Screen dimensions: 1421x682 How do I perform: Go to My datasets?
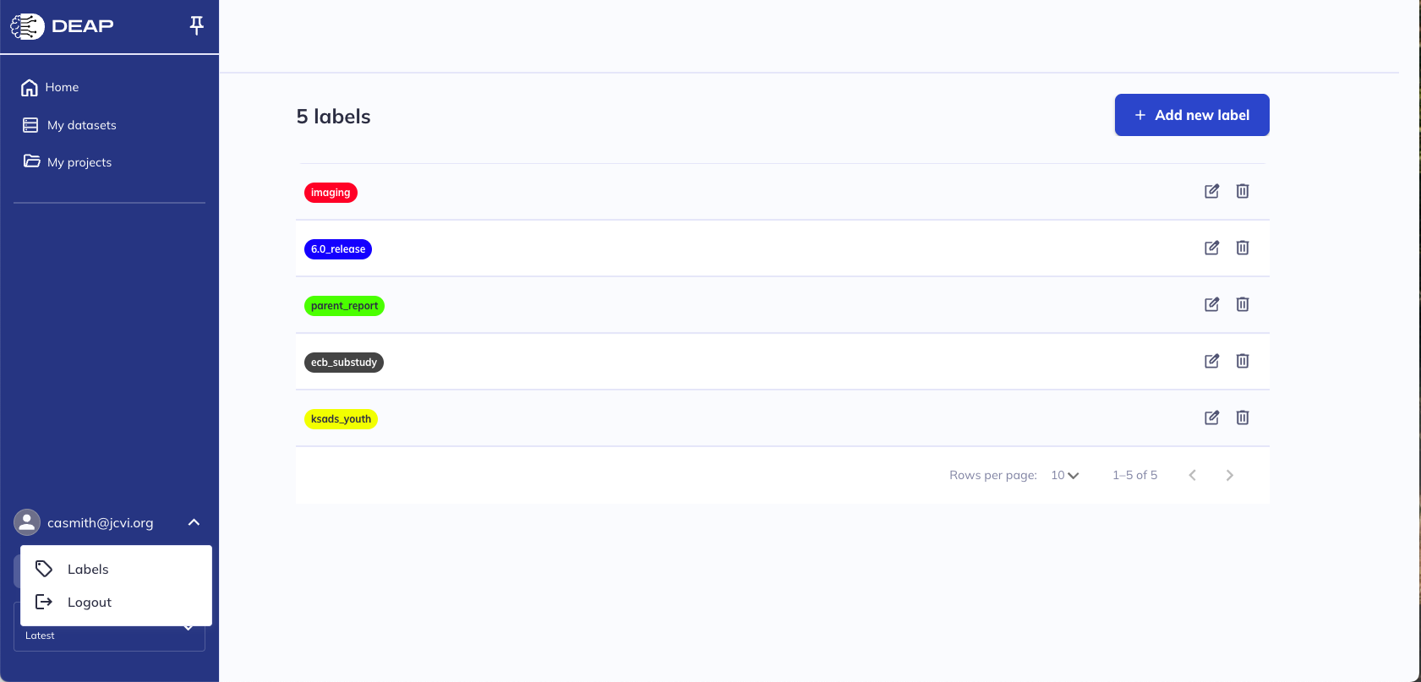click(x=81, y=125)
